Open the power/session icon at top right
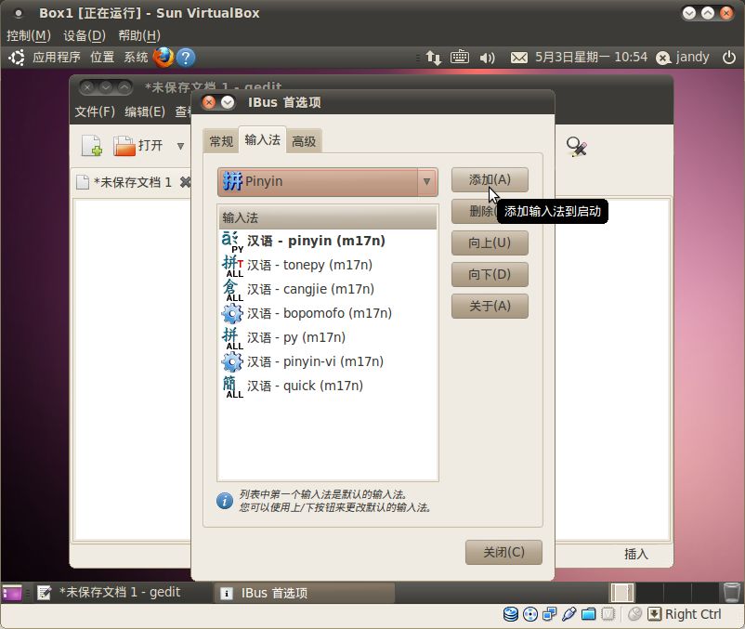This screenshot has width=745, height=629. point(729,58)
